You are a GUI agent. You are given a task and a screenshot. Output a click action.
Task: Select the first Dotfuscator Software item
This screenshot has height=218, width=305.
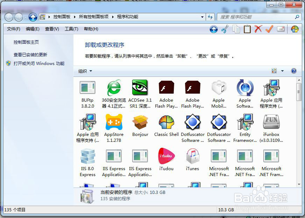coord(193,128)
